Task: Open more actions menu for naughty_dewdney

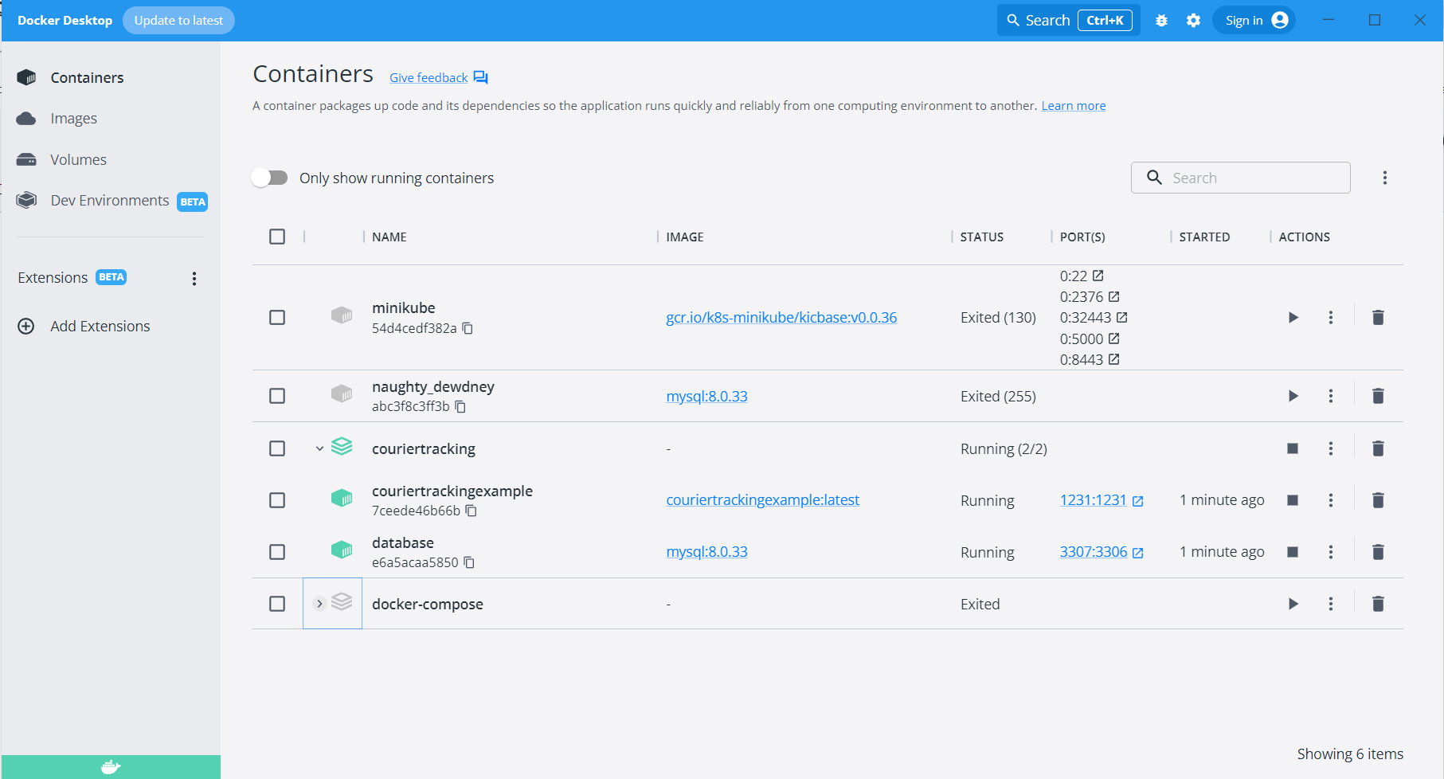Action: (1330, 396)
